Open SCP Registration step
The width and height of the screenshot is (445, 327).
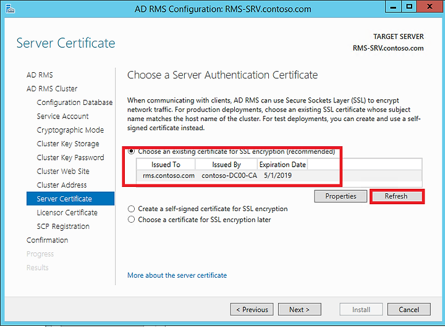pyautogui.click(x=63, y=226)
